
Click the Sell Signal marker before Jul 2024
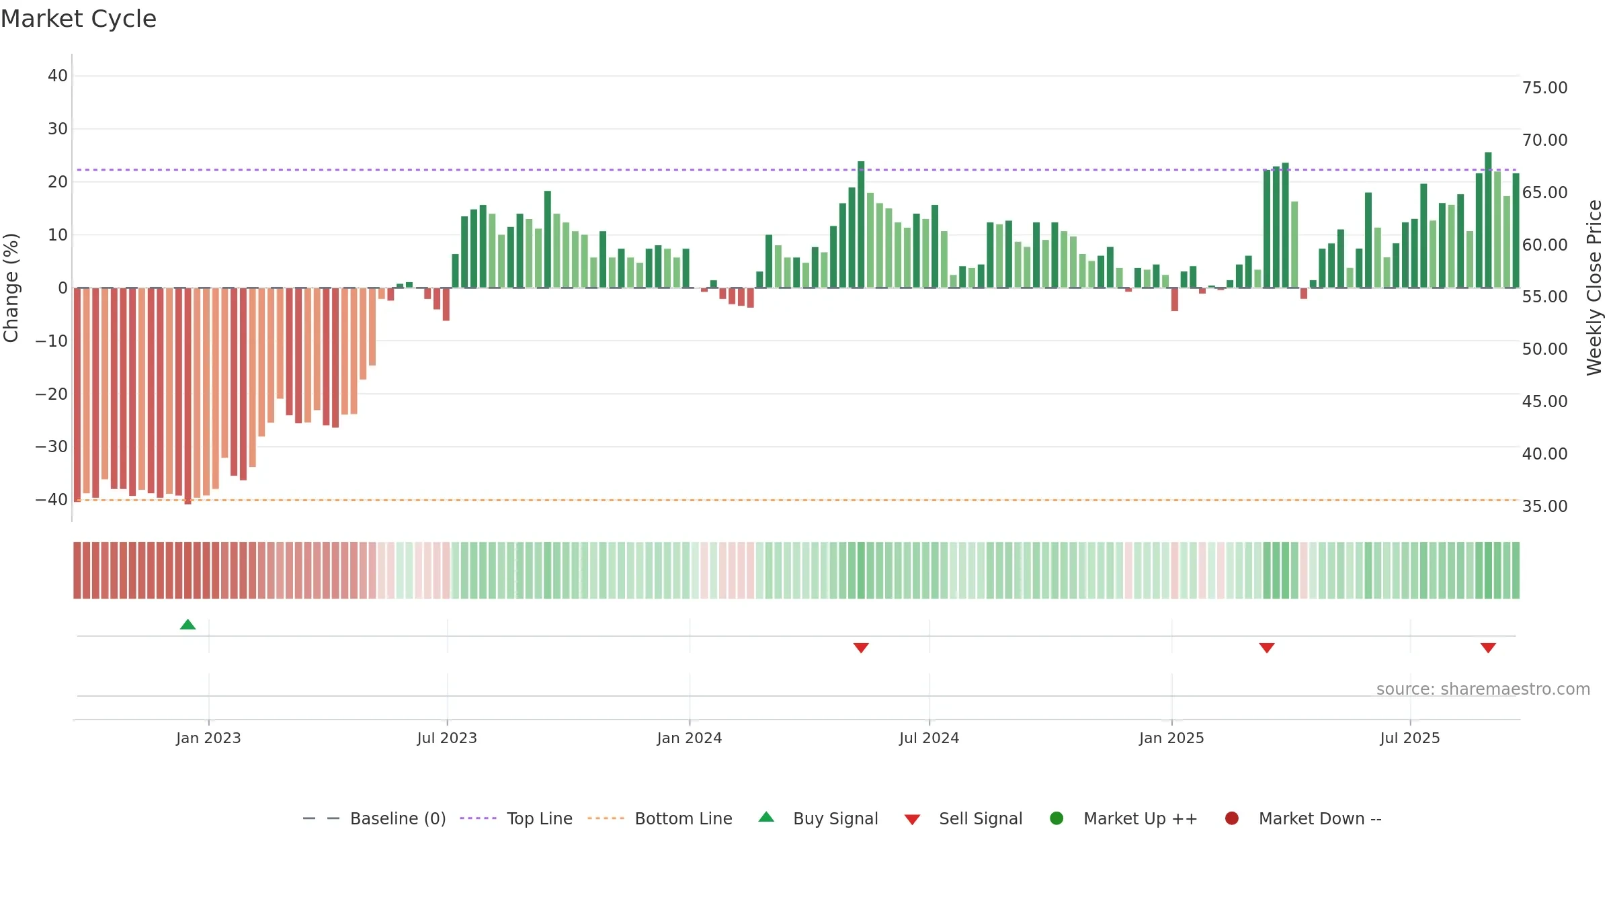coord(861,648)
